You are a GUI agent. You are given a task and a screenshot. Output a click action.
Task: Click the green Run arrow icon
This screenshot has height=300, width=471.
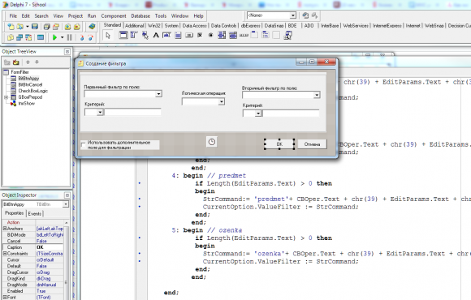coord(54,37)
